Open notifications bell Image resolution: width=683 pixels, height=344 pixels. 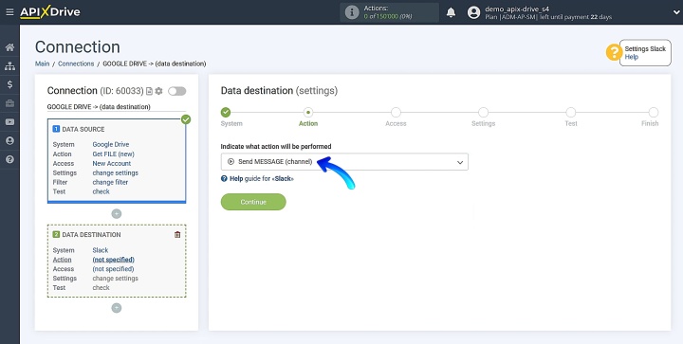[x=451, y=12]
